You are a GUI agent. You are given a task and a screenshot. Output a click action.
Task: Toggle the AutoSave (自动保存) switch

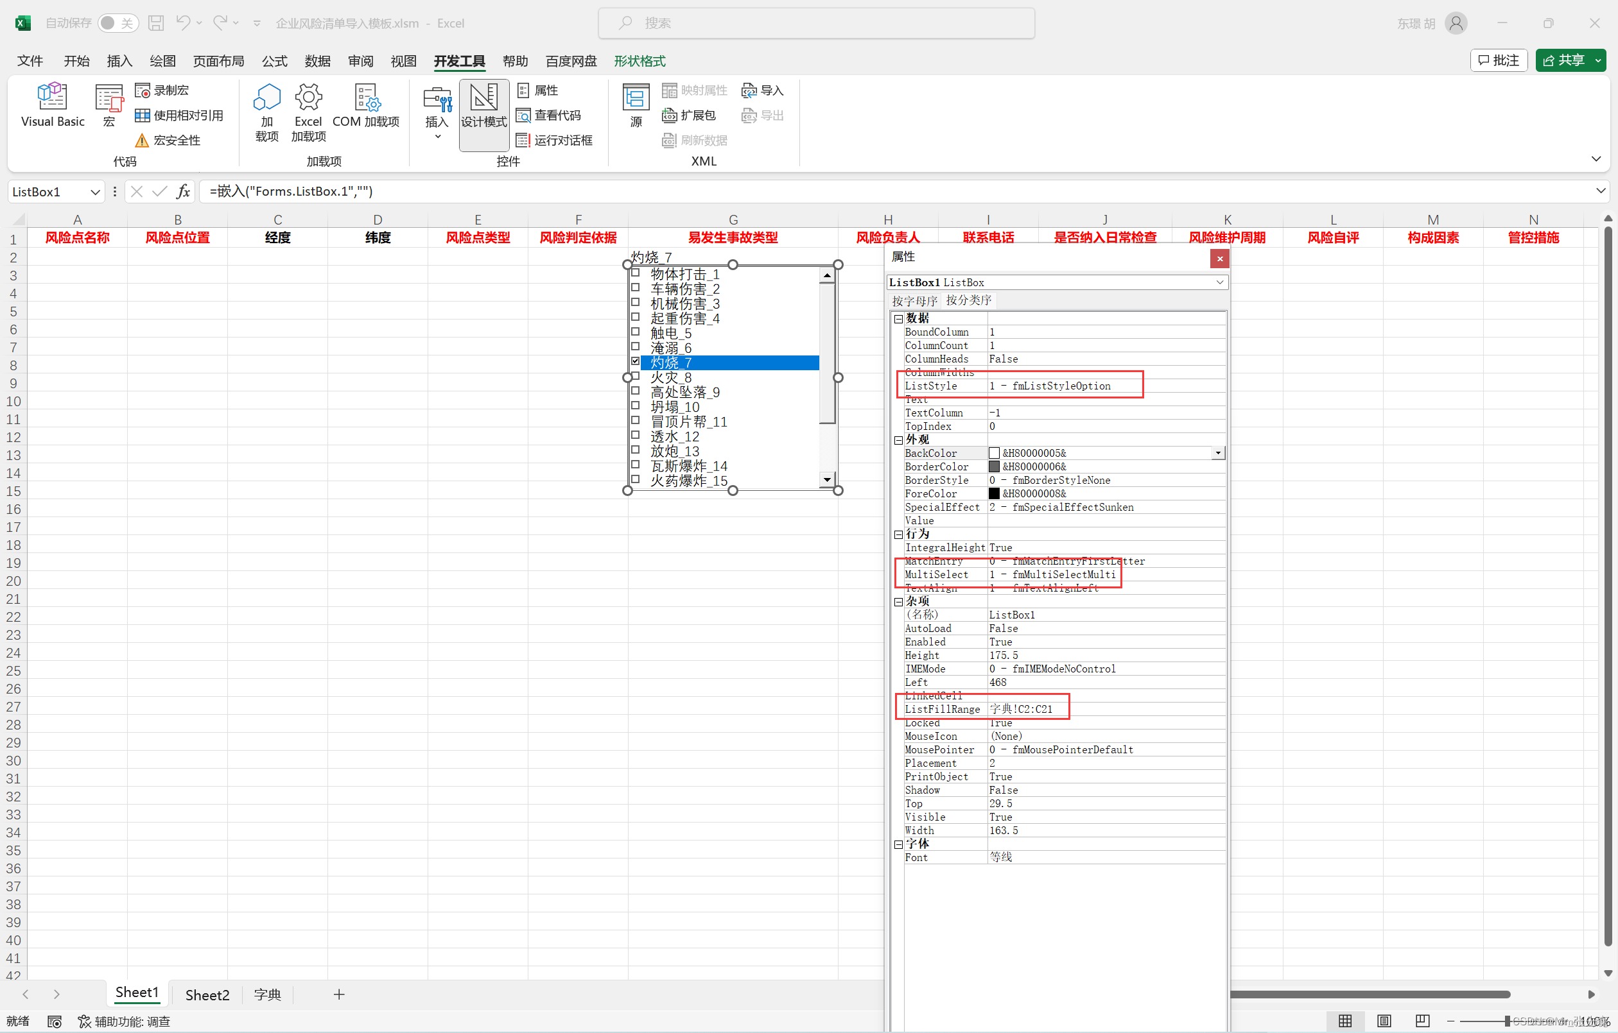click(117, 23)
